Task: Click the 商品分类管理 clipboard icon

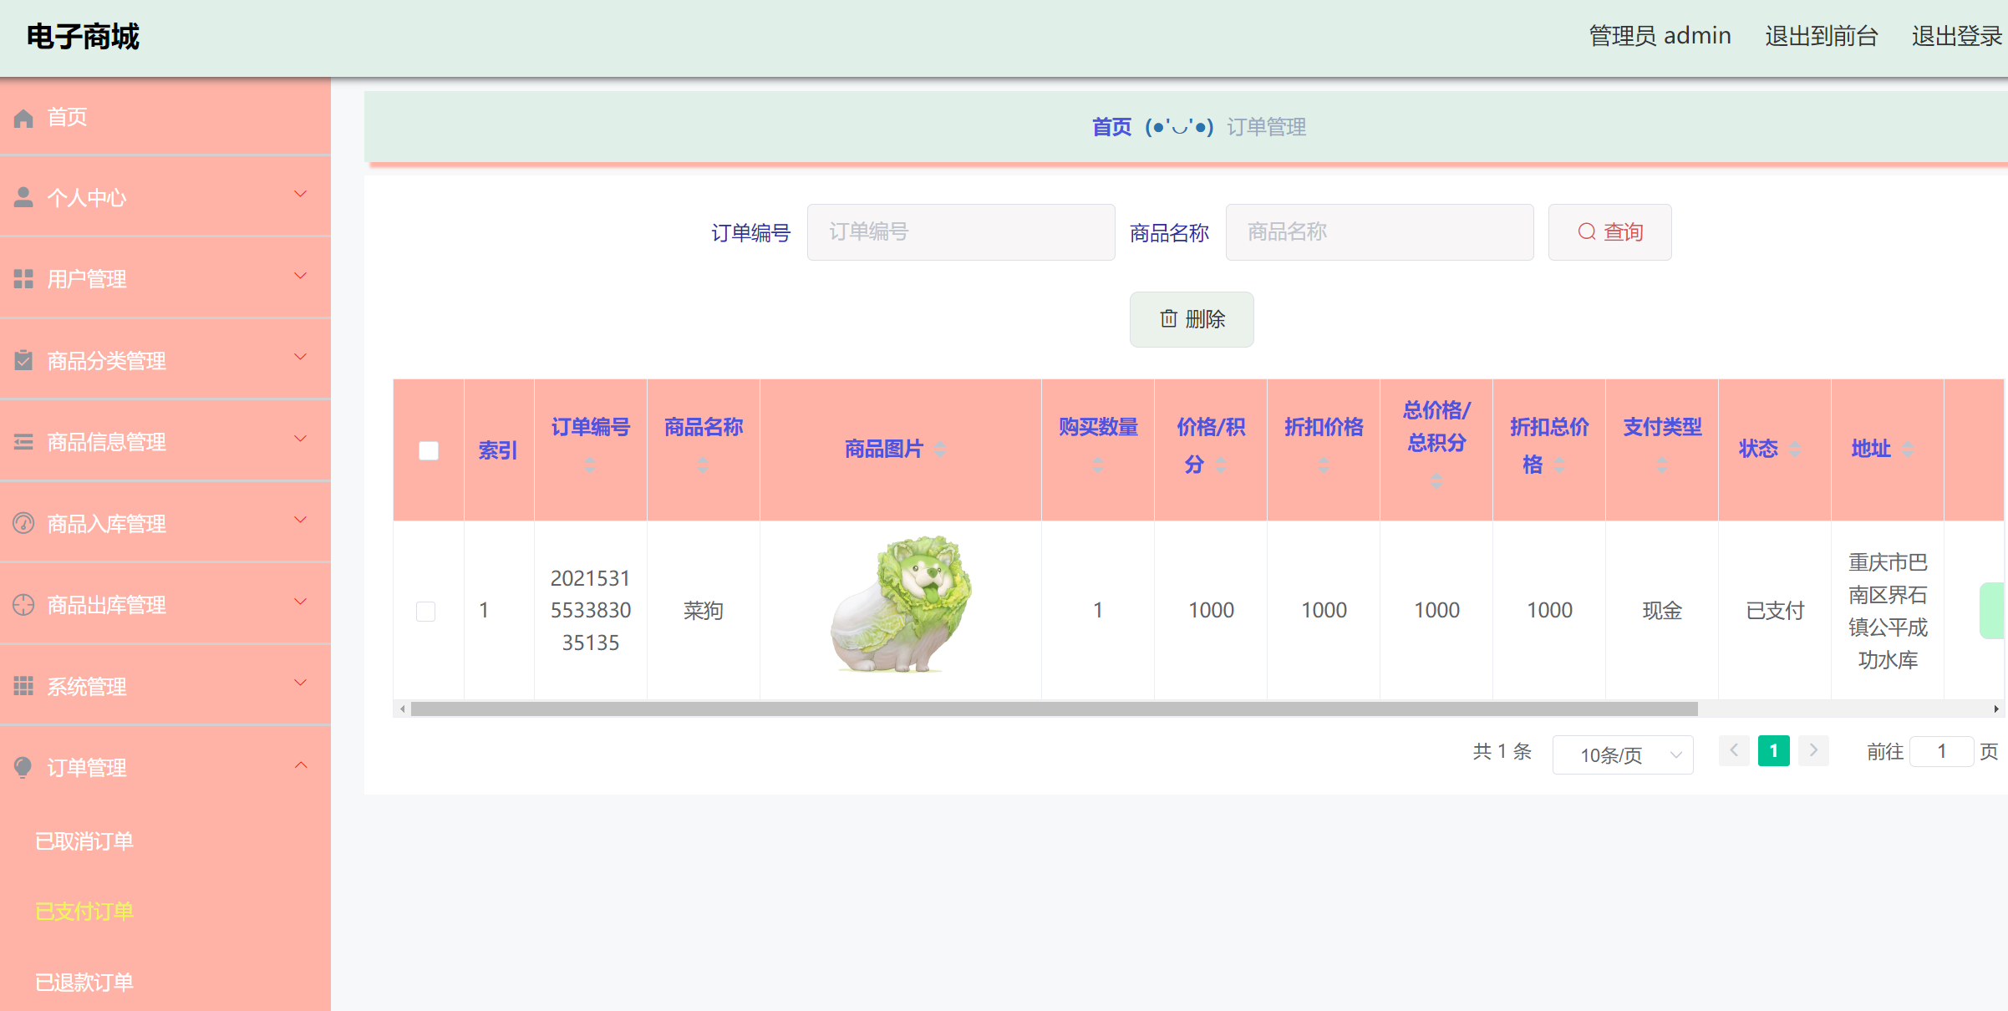Action: (23, 359)
